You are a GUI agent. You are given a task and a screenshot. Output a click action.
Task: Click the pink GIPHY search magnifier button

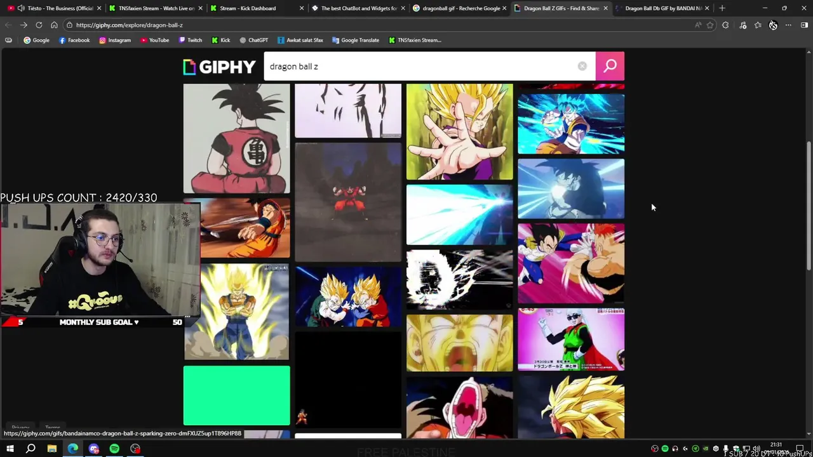click(x=610, y=66)
